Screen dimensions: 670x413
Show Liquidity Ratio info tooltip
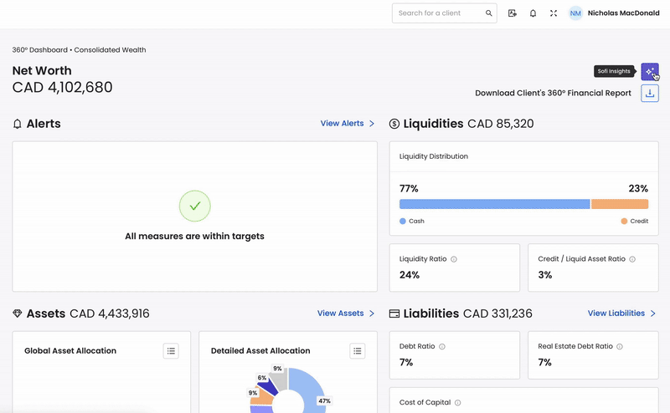(454, 259)
